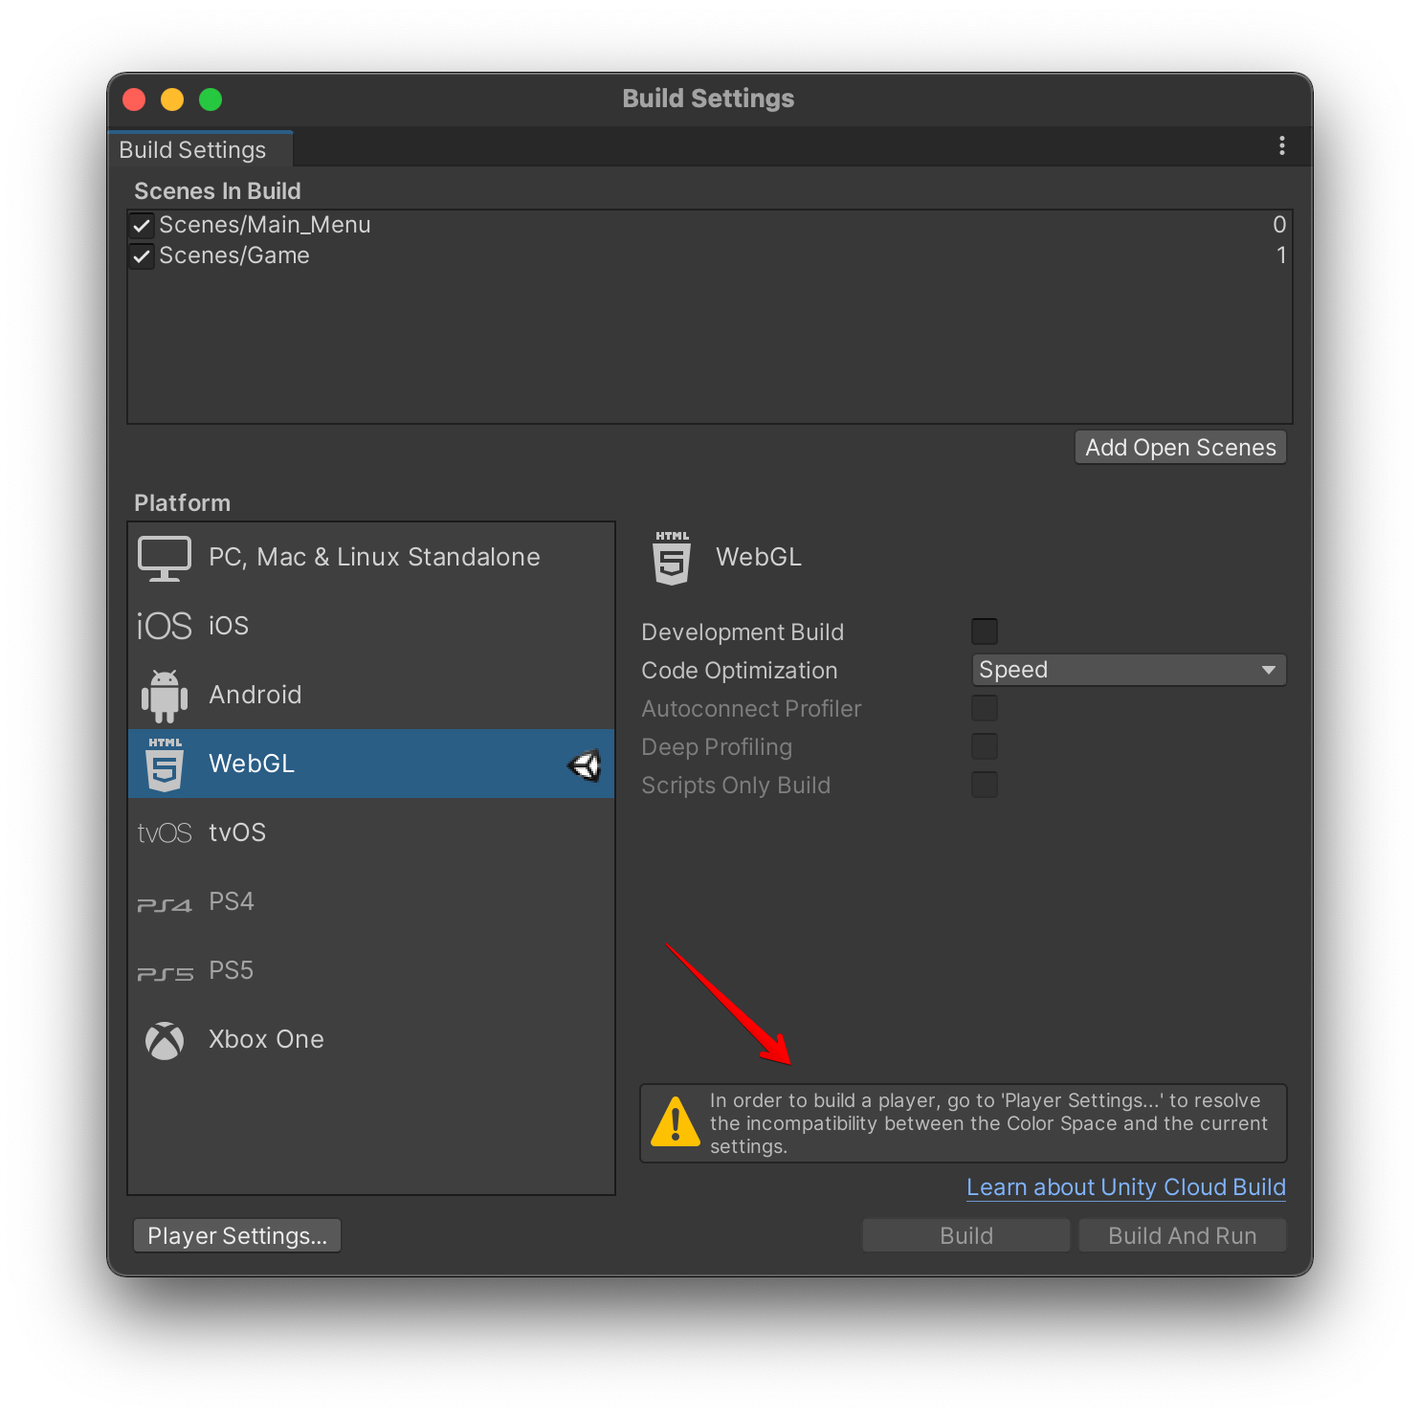Open the three-dot panel options menu
This screenshot has height=1418, width=1420.
(1281, 145)
